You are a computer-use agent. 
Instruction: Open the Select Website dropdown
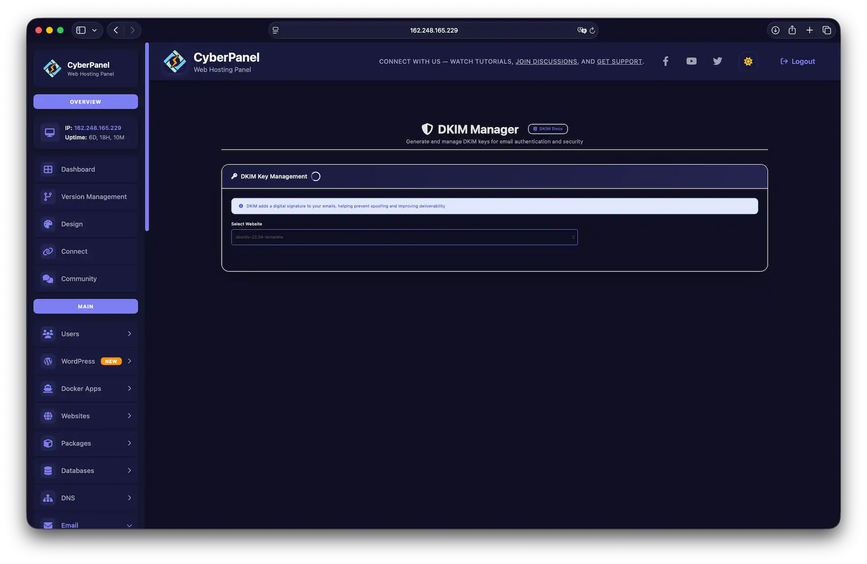click(x=404, y=237)
